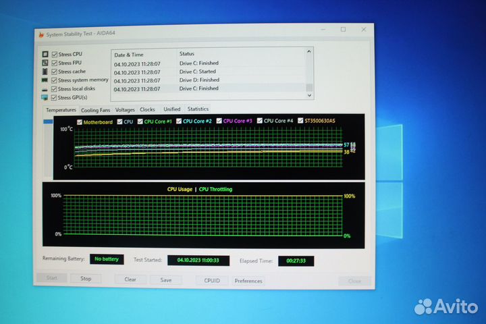Viewport: 486px width, 324px height.
Task: Hide the Motherboard temperature line
Action: point(80,122)
